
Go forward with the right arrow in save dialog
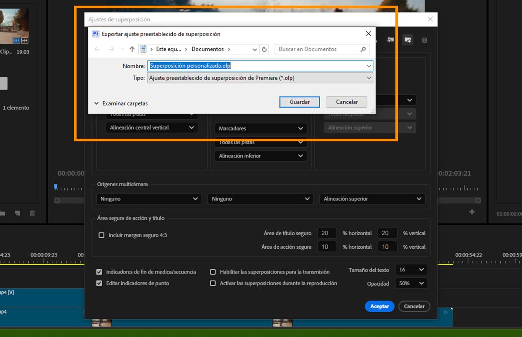coord(111,49)
